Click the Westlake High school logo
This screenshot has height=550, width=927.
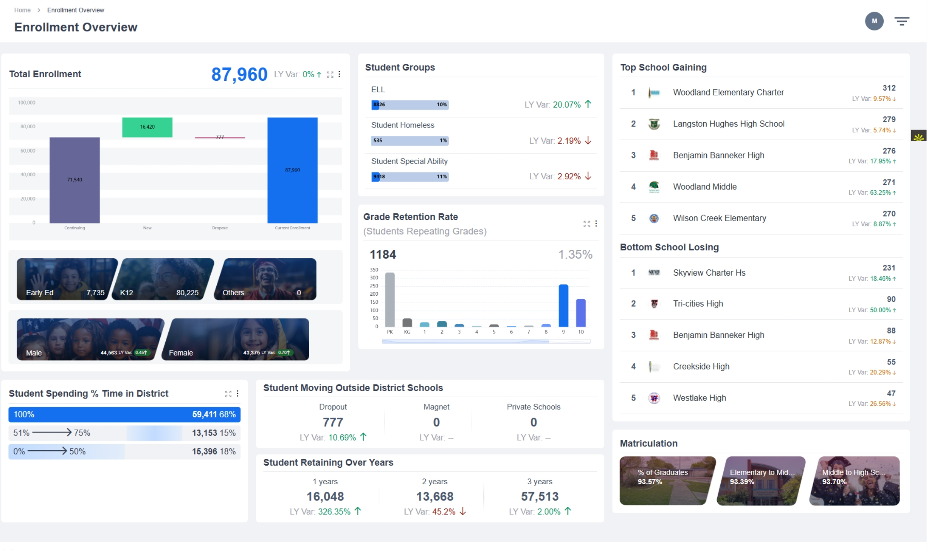[654, 398]
